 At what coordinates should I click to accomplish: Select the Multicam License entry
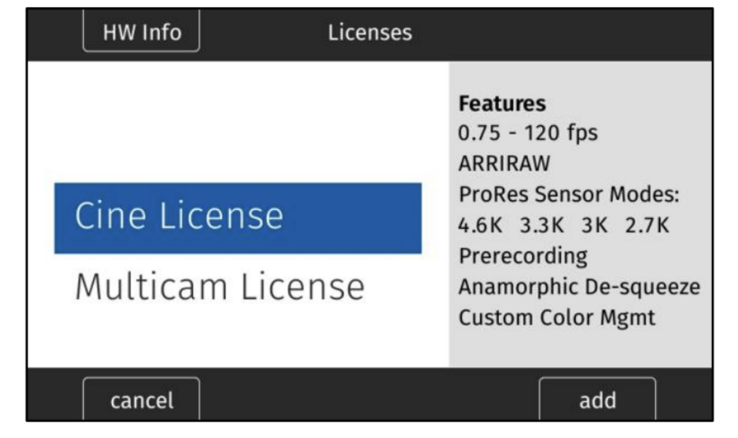219,287
